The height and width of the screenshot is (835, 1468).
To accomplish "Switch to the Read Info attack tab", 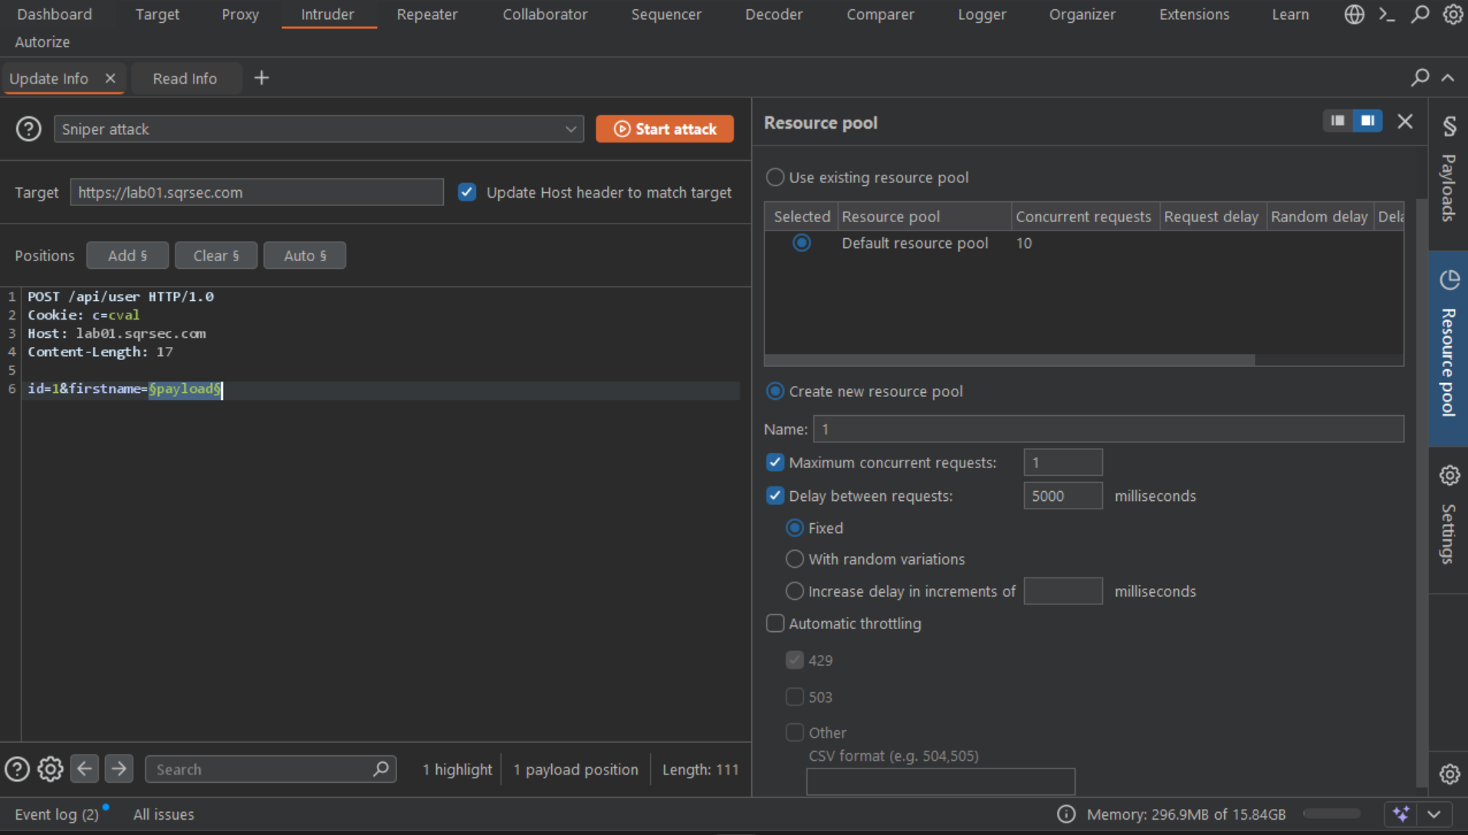I will (x=185, y=79).
